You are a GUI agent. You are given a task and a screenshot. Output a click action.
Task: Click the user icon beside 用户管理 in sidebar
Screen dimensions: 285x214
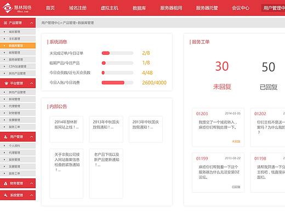[5, 137]
